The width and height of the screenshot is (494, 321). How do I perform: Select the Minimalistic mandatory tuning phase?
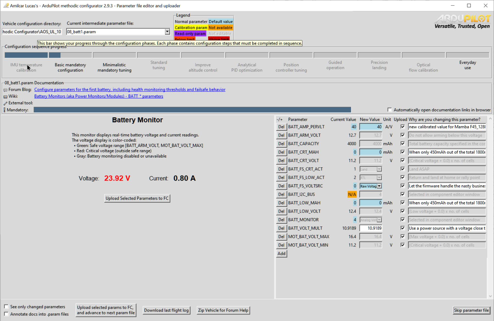[x=114, y=67]
